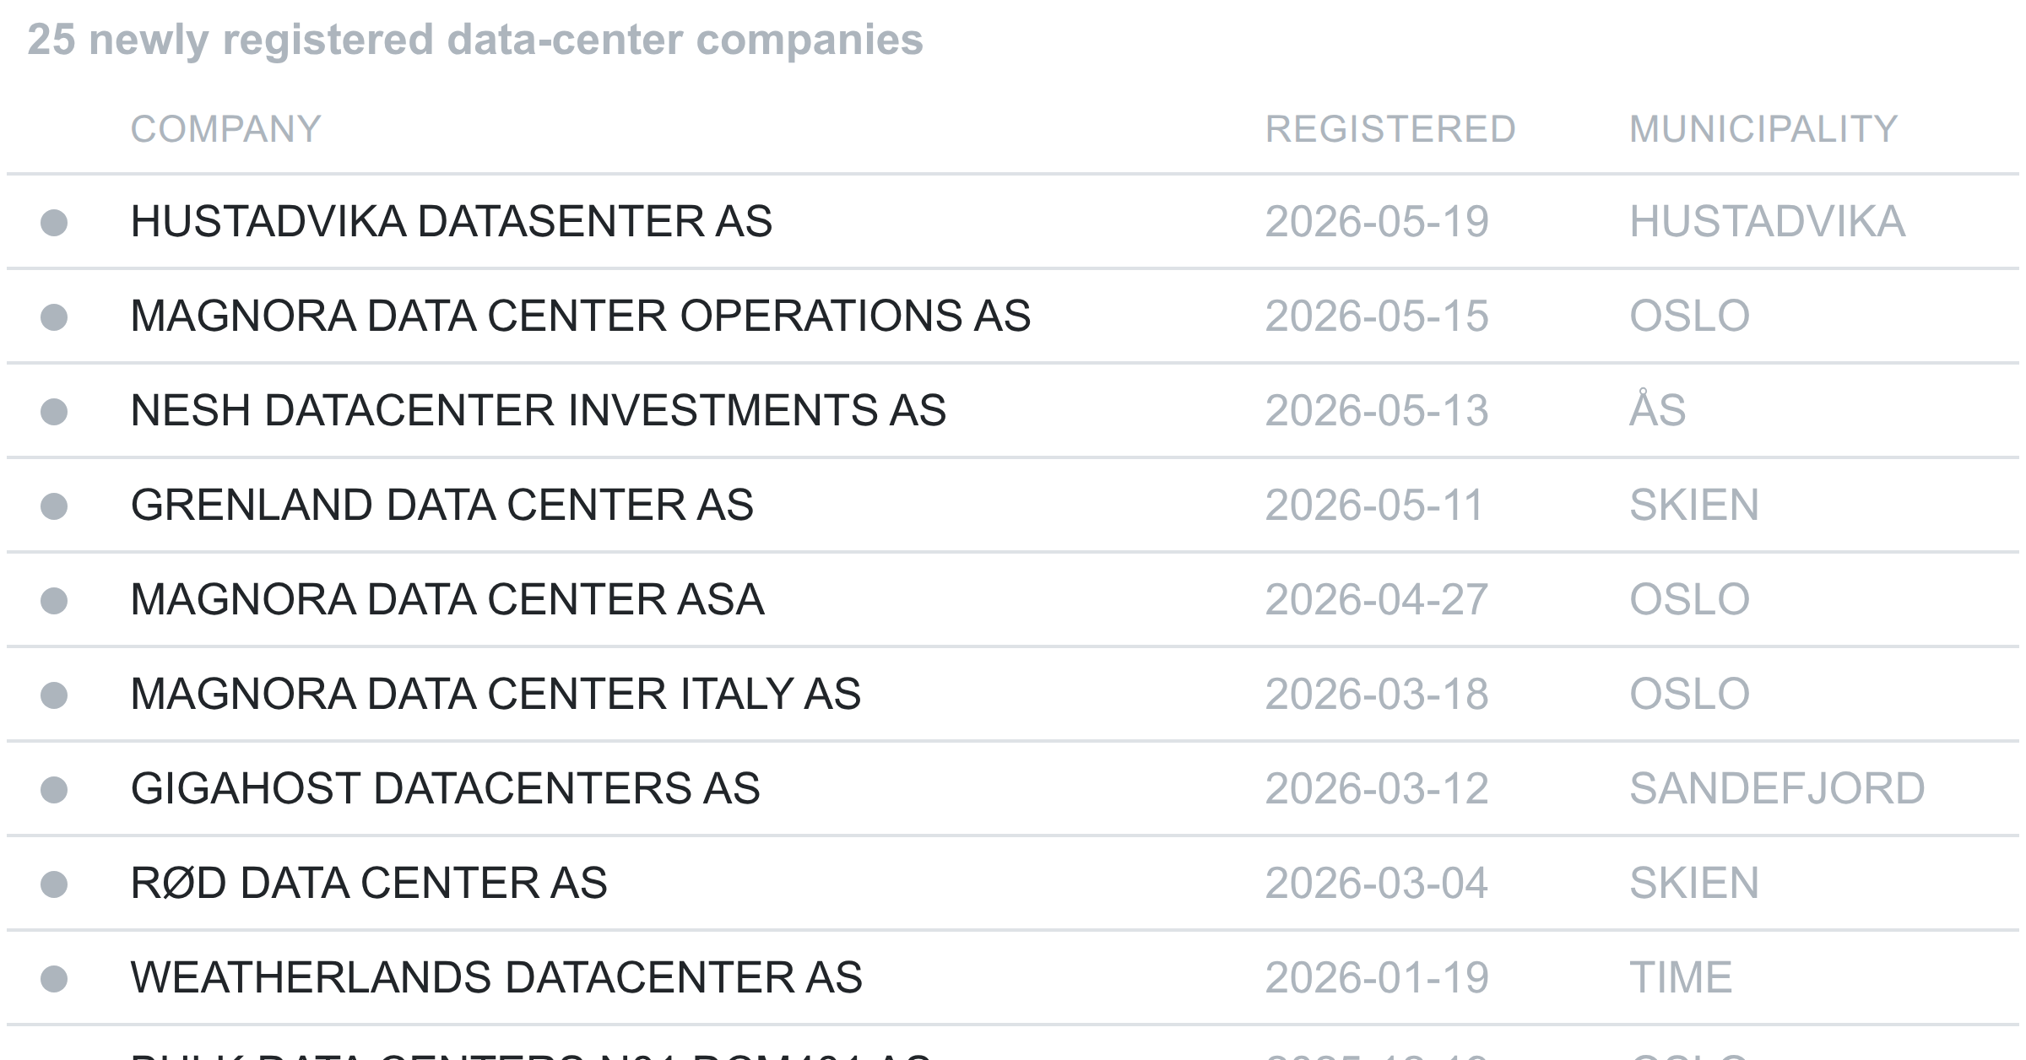Screen dimensions: 2026x1060
Task: Sort by the COMPANY column header
Action: tap(226, 129)
